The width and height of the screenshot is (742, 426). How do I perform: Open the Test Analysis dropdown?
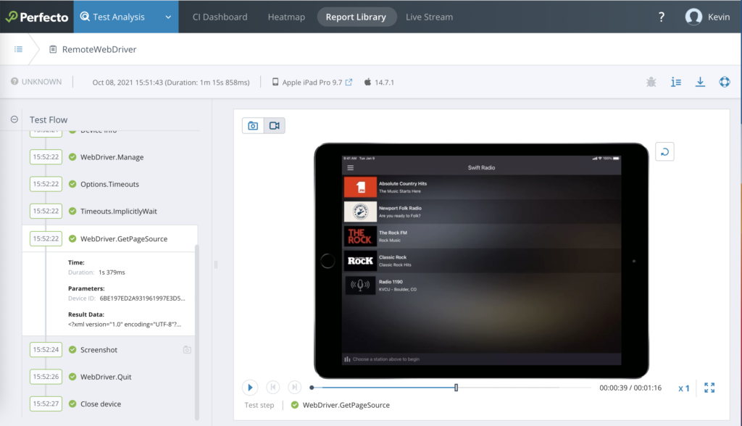click(x=126, y=17)
